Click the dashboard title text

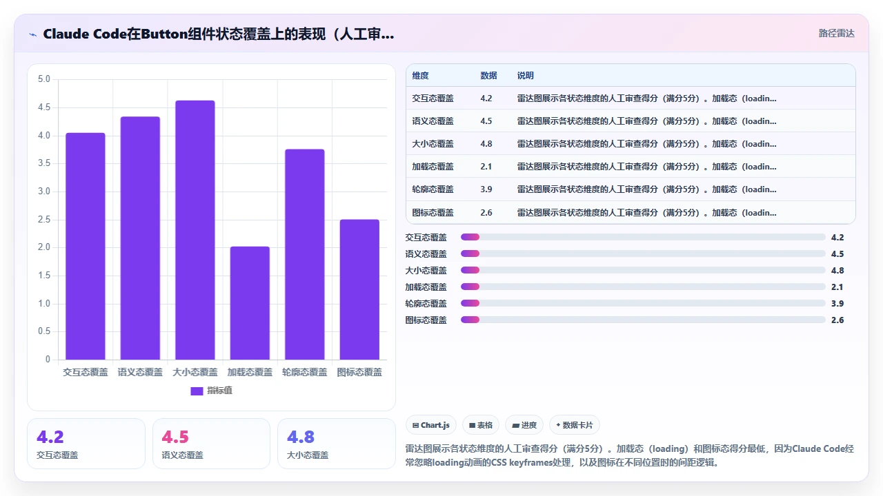(x=219, y=34)
